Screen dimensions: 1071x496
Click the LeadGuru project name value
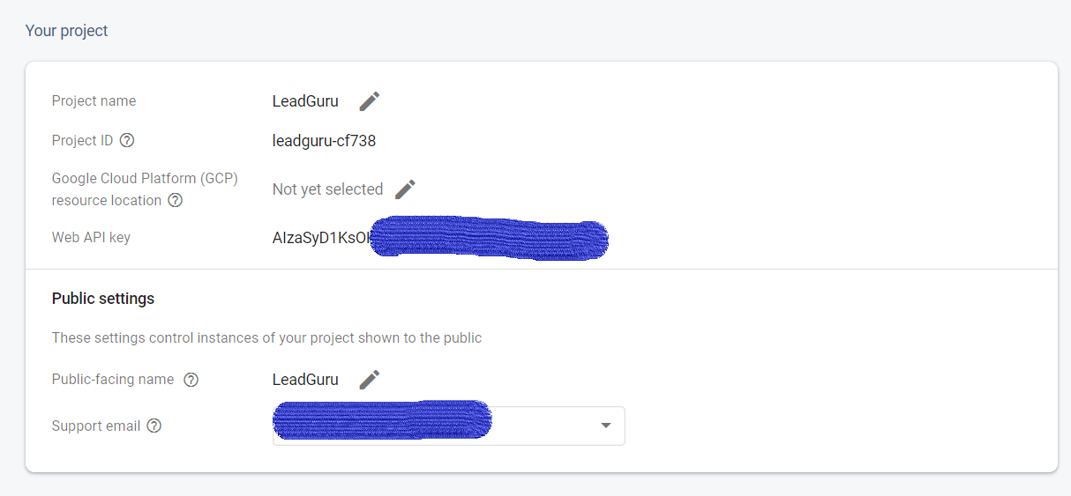305,101
